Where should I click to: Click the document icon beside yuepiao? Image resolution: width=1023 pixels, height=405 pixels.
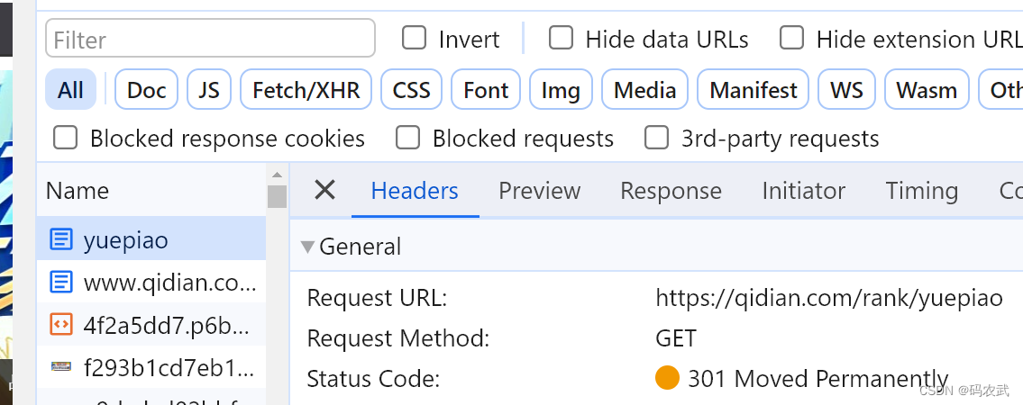(x=61, y=240)
